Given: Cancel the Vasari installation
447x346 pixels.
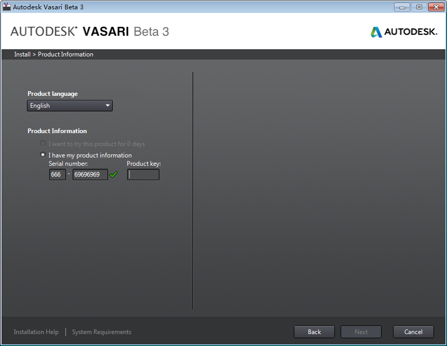Looking at the screenshot, I should [x=413, y=332].
